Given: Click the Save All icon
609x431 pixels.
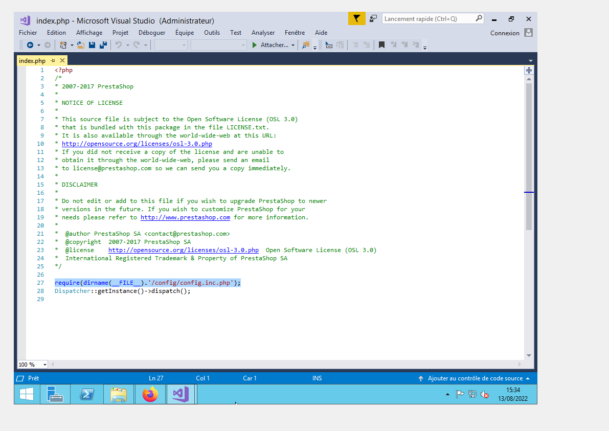Looking at the screenshot, I should (103, 45).
